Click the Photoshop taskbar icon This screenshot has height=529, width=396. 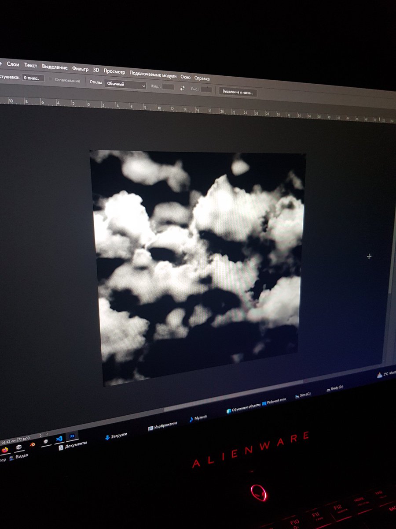(72, 436)
